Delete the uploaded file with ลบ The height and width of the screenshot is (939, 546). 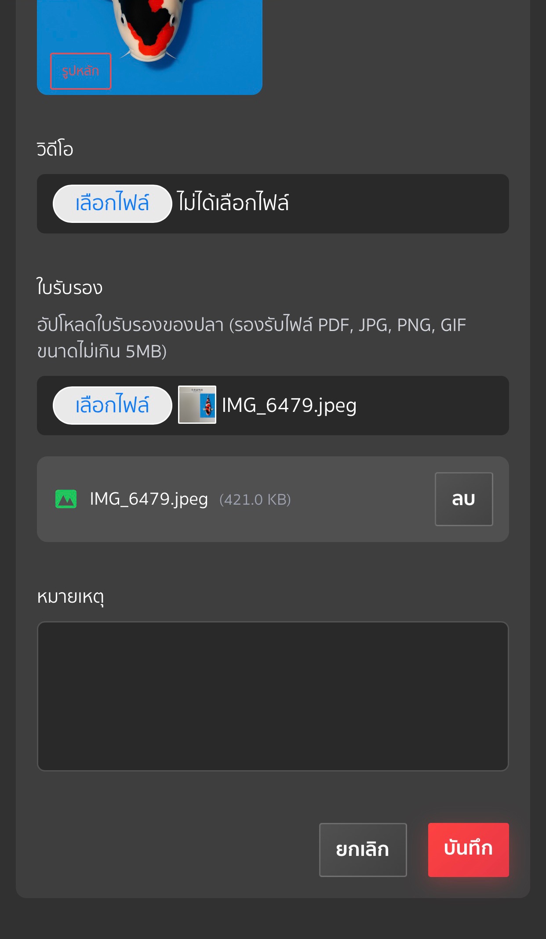(x=463, y=499)
